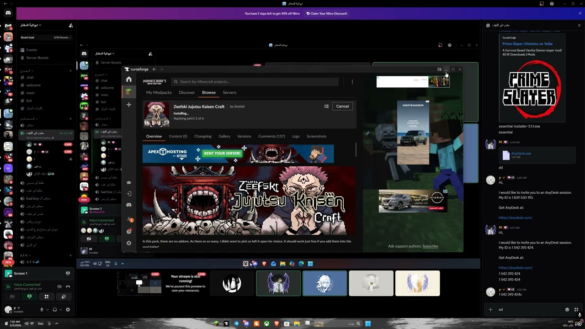Stop streaming icon beside Screen 1
Screen dimensions: 585x329
[x=68, y=273]
